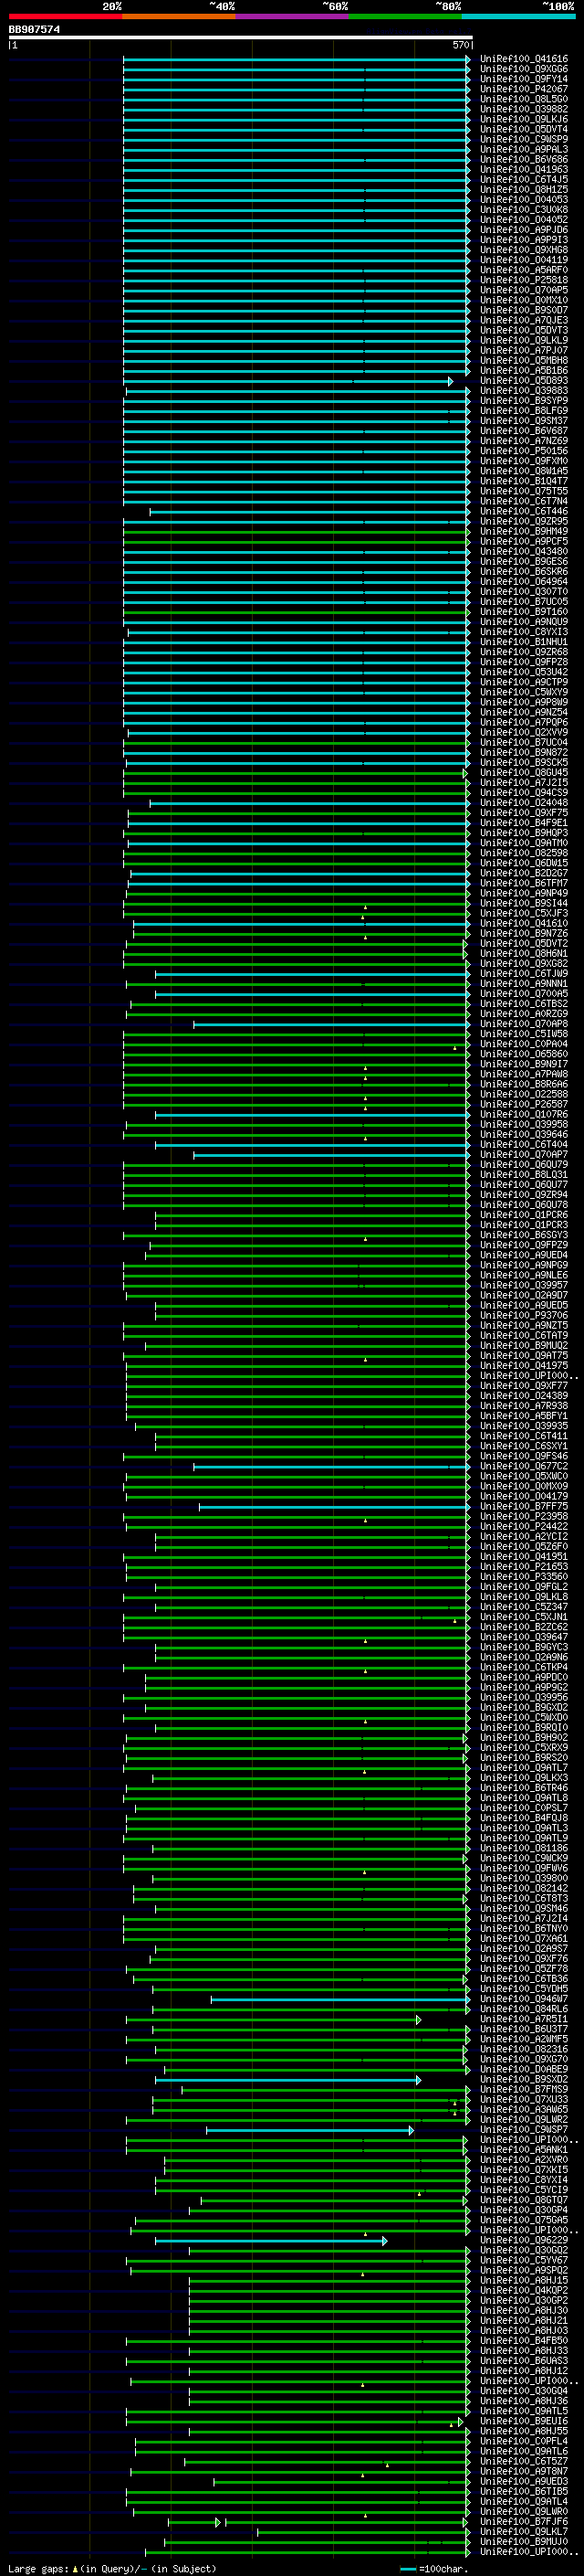Click the cyan alignment bar of UniRef100_Q70AP8
The image size is (584, 2576).
pyautogui.click(x=331, y=1025)
